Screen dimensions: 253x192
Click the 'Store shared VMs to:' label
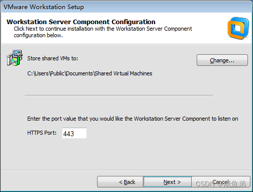(53, 58)
